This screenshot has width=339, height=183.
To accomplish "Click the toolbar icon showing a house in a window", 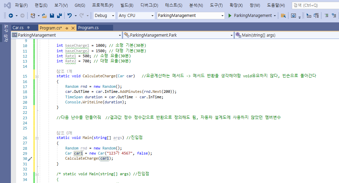I will click(293, 16).
